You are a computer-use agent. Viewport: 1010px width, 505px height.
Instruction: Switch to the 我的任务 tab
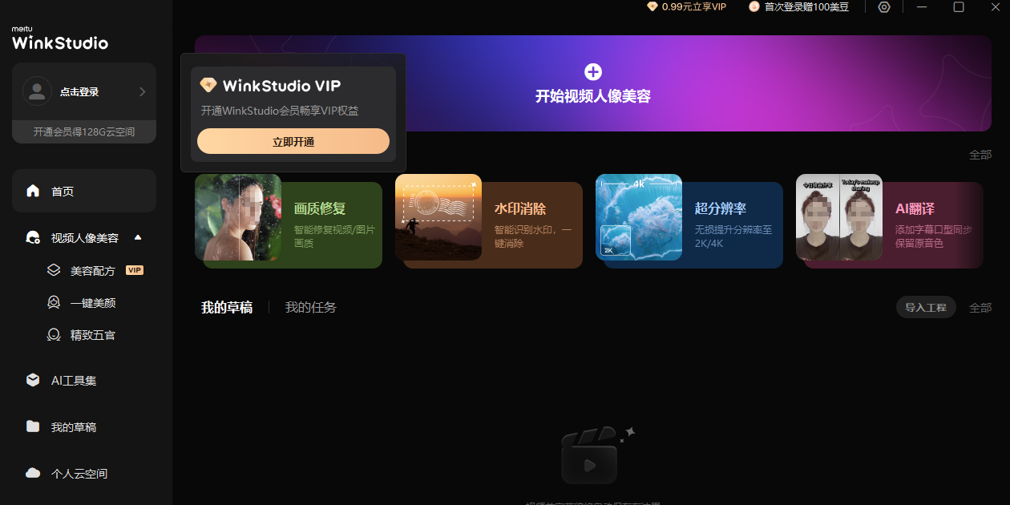coord(310,307)
